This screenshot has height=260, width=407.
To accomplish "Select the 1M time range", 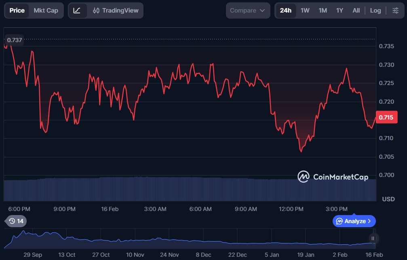I will pos(323,11).
